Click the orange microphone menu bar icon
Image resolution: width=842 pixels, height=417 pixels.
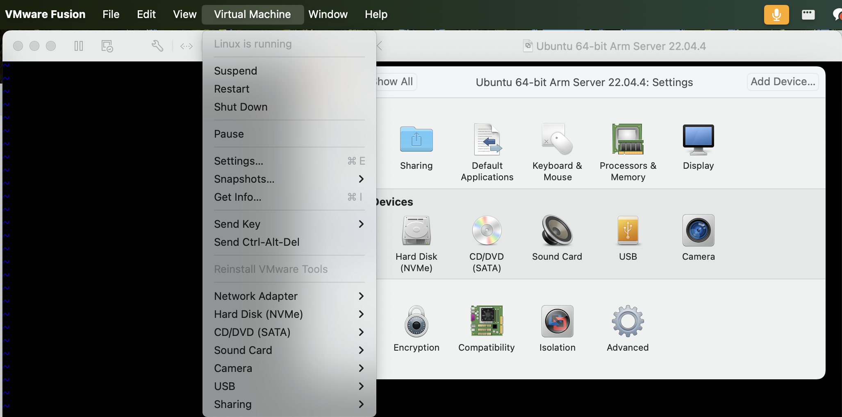(776, 15)
